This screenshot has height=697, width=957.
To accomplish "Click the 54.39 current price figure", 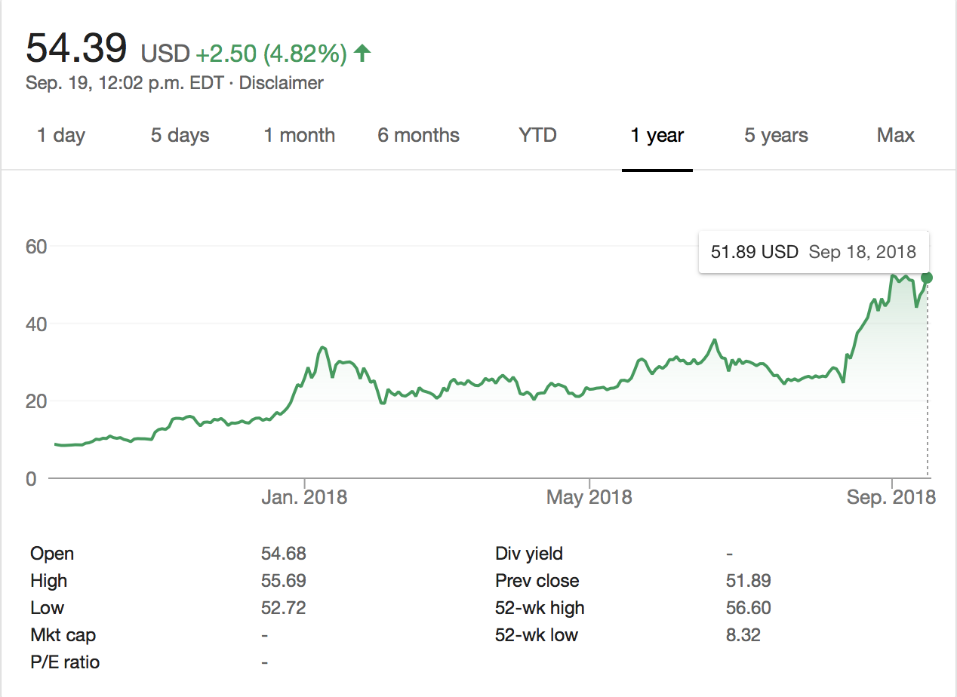I will coord(76,49).
